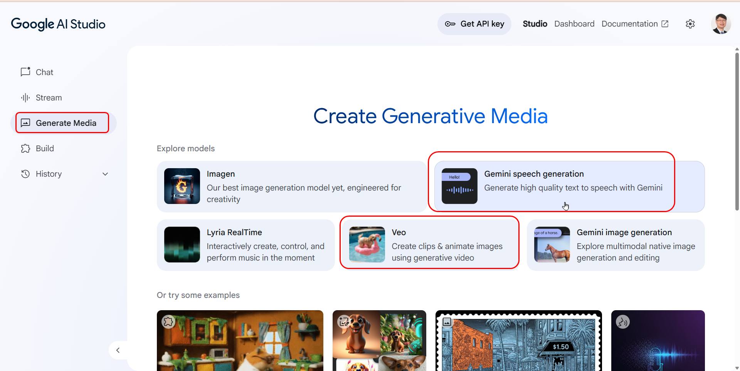
Task: Click the key icon in Get API key
Action: (450, 24)
